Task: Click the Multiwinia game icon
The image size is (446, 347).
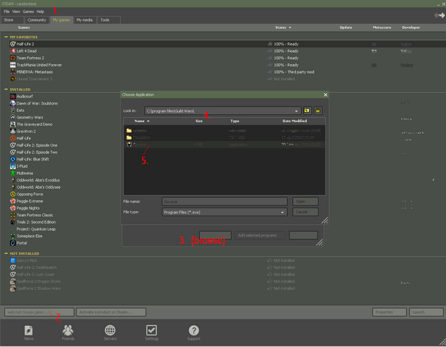Action: pos(13,173)
